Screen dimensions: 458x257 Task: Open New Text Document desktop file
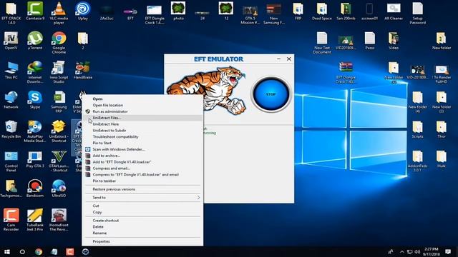pyautogui.click(x=322, y=43)
